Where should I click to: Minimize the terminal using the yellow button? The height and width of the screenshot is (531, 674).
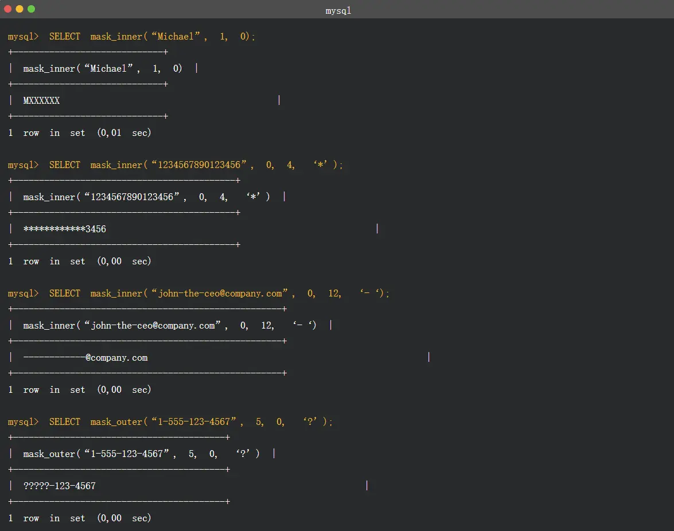coord(20,9)
